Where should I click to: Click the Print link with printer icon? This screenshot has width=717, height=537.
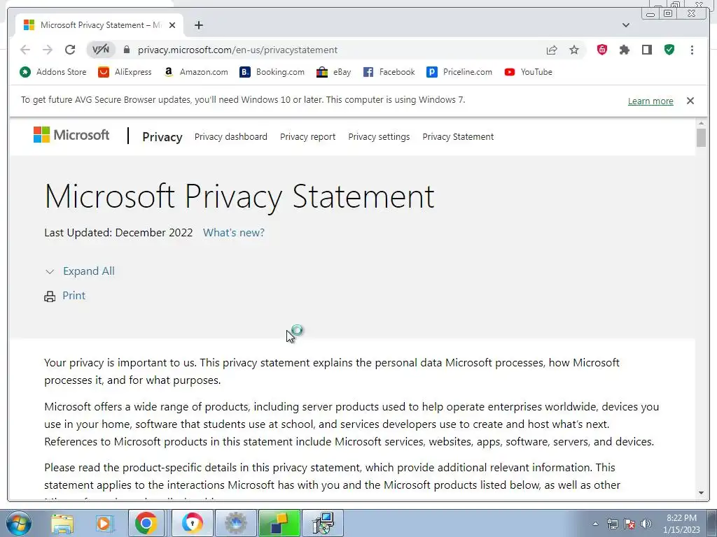coord(74,296)
